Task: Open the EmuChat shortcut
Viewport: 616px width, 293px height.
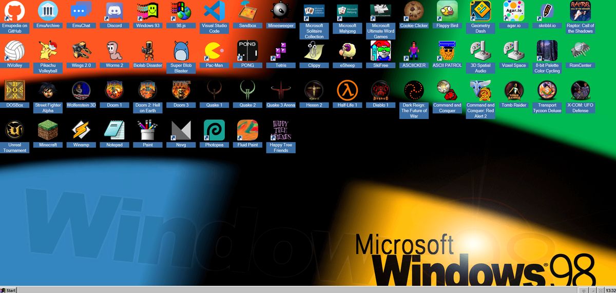Action: 81,11
